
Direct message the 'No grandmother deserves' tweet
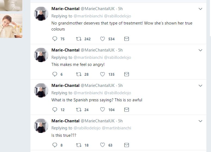tap(126, 39)
